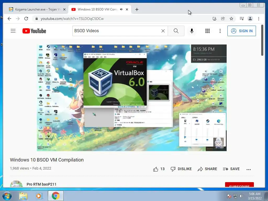Open the media control icon in Chrome toolbar

[242, 19]
